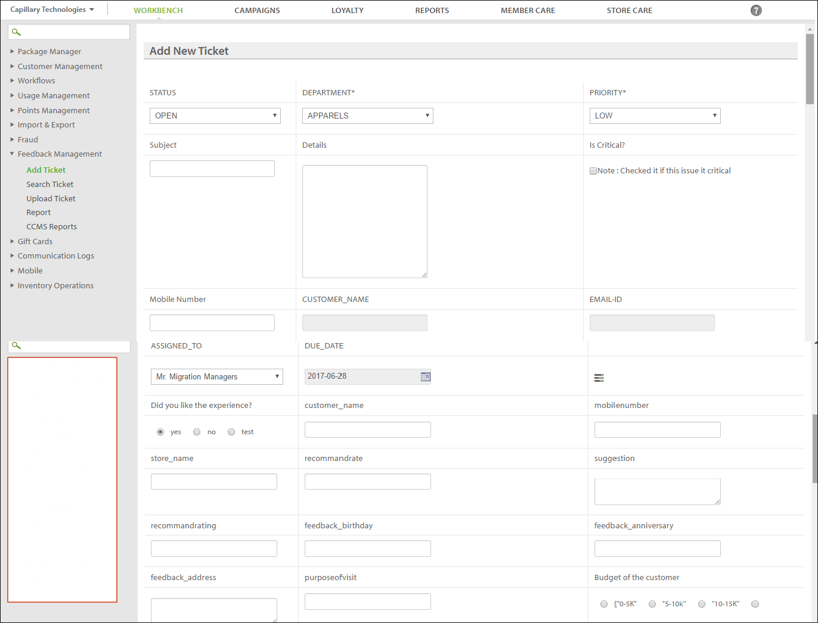The height and width of the screenshot is (623, 818).
Task: Expand the Points Management tree node
Action: click(12, 110)
